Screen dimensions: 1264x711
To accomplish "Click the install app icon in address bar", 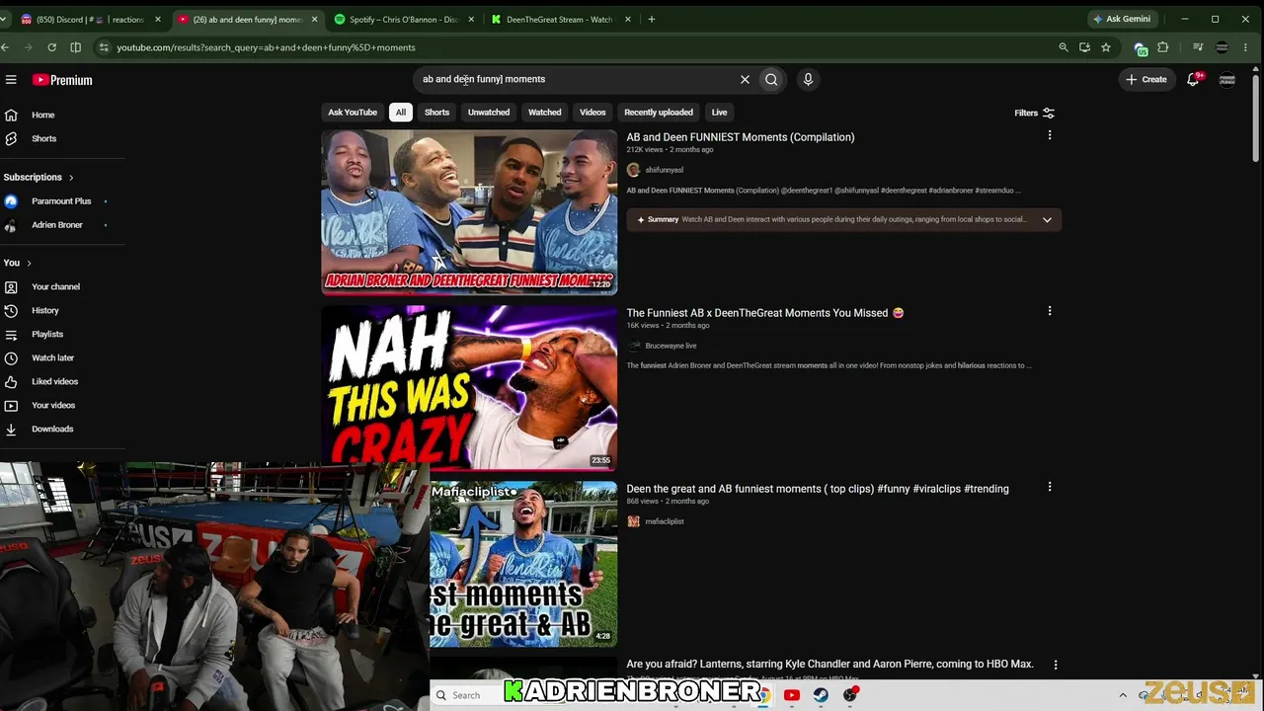I will [x=1084, y=47].
